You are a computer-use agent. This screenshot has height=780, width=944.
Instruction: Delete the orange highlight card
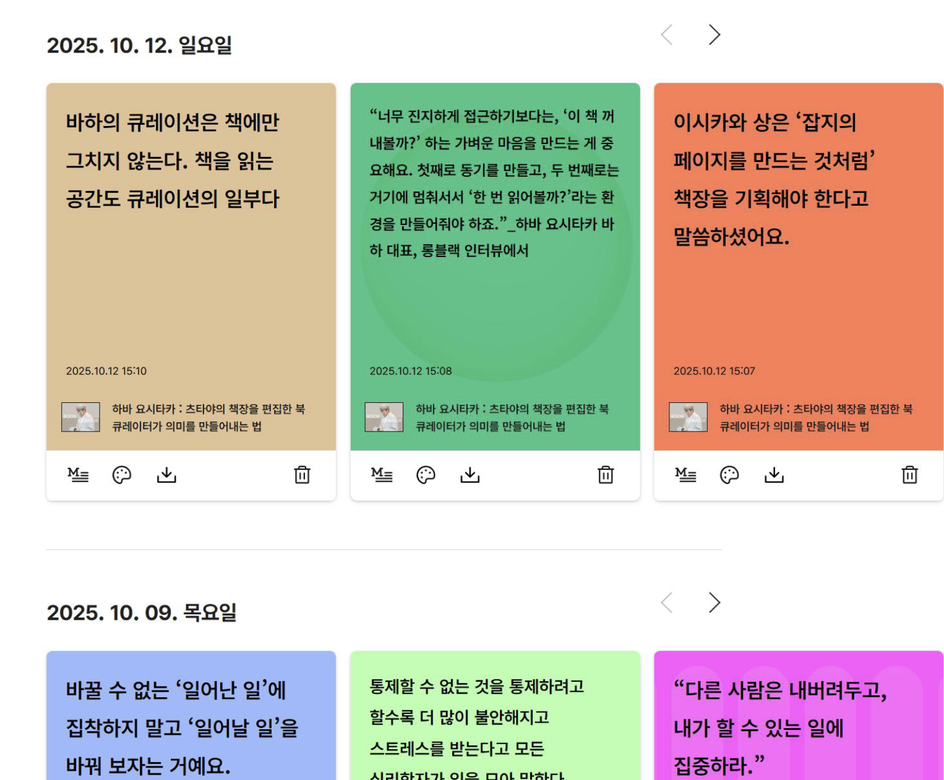pyautogui.click(x=909, y=475)
